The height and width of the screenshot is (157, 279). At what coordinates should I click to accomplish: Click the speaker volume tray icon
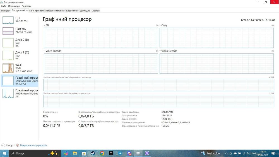(x=248, y=153)
